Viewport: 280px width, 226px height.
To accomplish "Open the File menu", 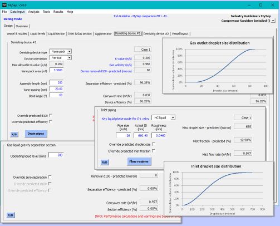I will click(4, 12).
